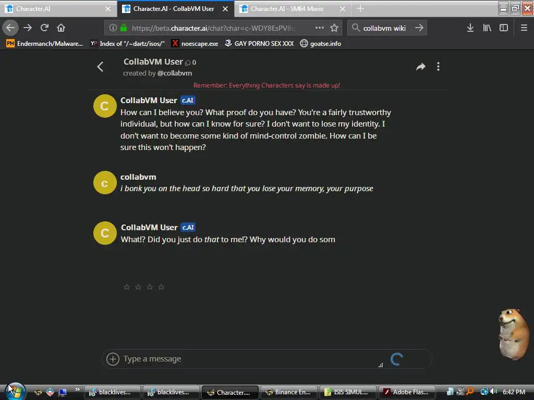The height and width of the screenshot is (400, 534).
Task: Close the first Character.AI tab
Action: pos(108,9)
